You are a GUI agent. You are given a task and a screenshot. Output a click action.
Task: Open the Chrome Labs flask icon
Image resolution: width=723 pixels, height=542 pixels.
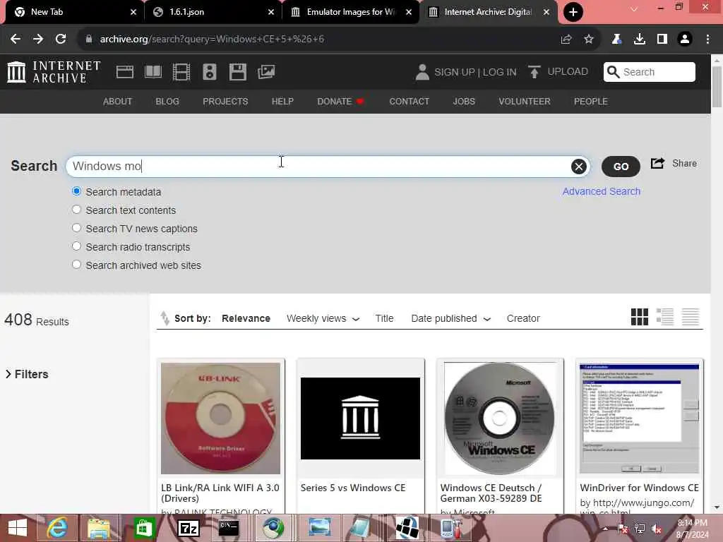point(616,40)
